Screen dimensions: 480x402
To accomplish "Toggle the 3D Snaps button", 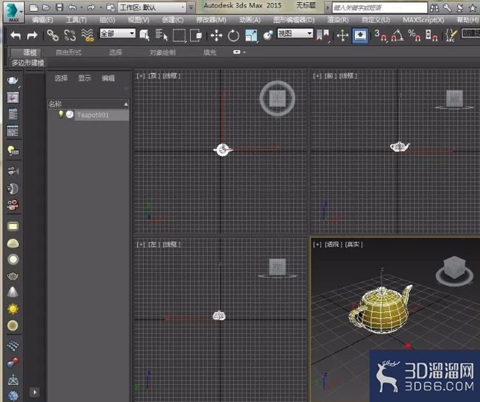I will coord(381,35).
